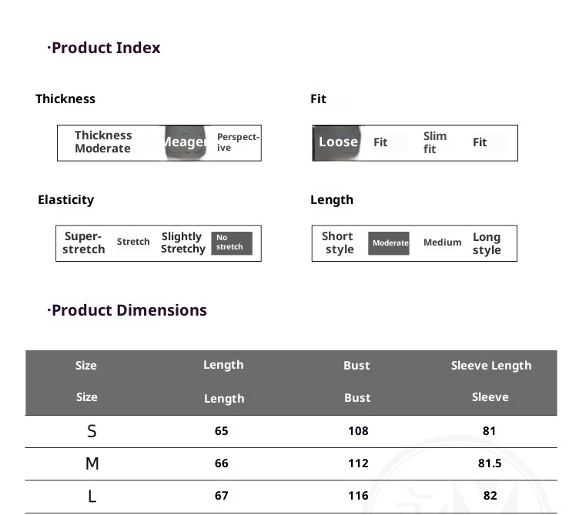Screen dimensions: 569x515
Task: Choose the Slim fit option
Action: click(x=435, y=142)
